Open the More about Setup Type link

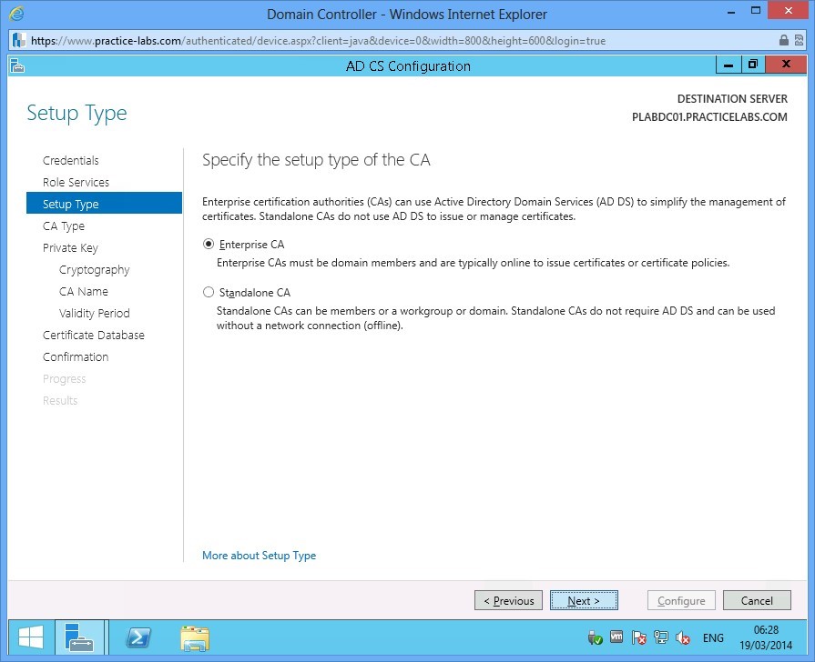click(259, 556)
